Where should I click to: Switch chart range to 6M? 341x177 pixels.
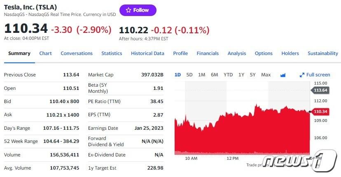pos(214,75)
